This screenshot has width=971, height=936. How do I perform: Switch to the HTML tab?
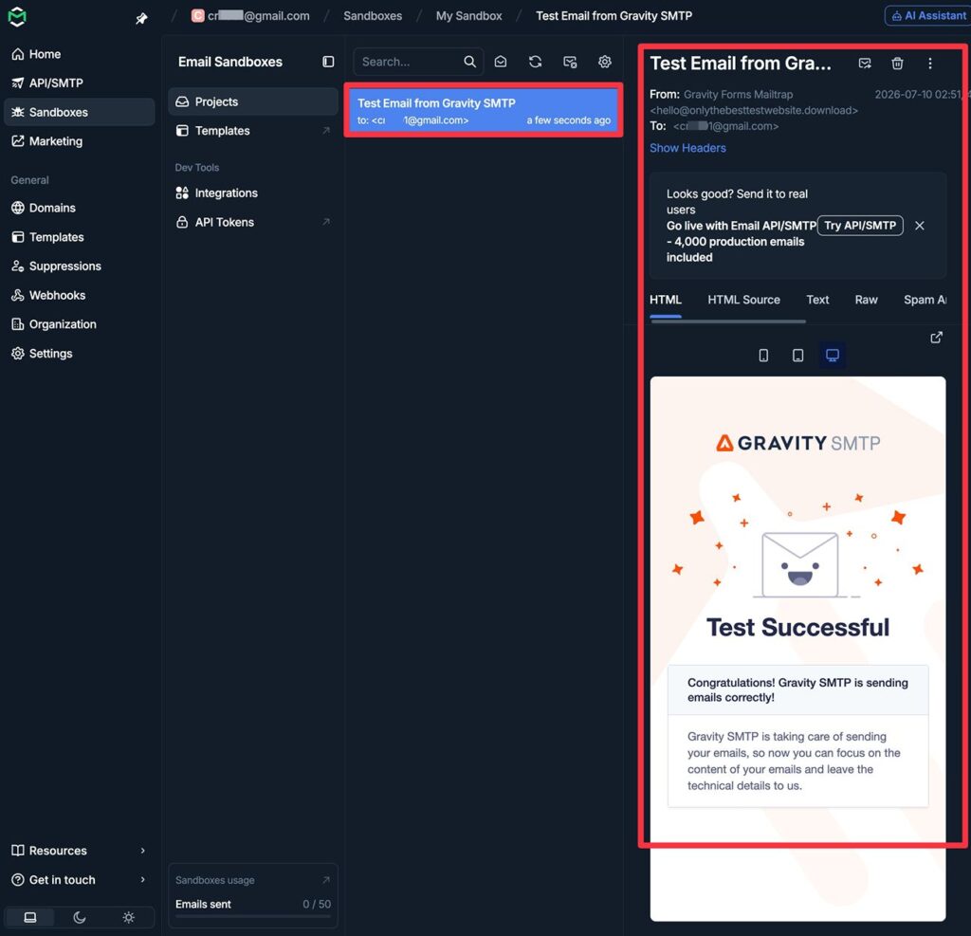(x=666, y=300)
